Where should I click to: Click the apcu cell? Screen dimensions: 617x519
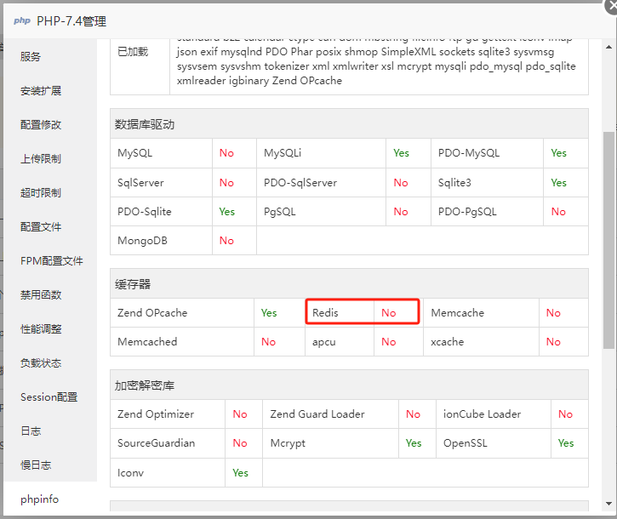point(340,341)
